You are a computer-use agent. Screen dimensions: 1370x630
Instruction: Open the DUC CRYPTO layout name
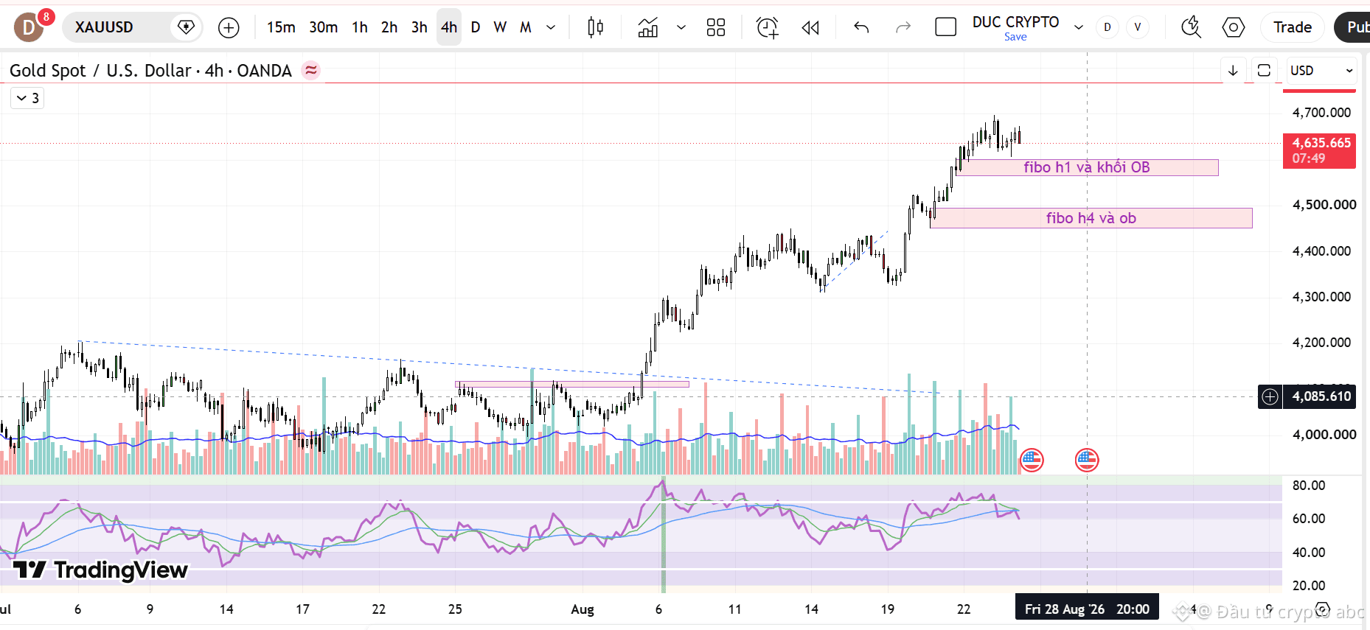[x=1016, y=22]
